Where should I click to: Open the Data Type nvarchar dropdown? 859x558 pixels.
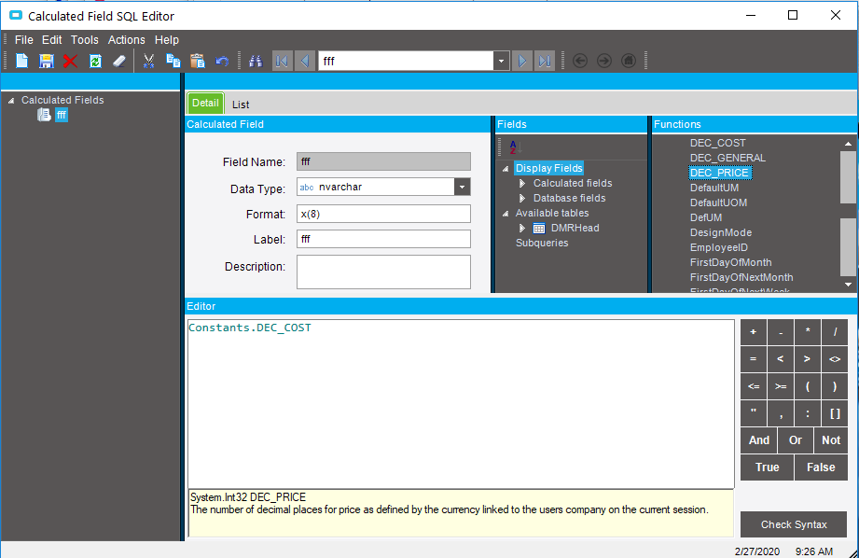[x=463, y=187]
